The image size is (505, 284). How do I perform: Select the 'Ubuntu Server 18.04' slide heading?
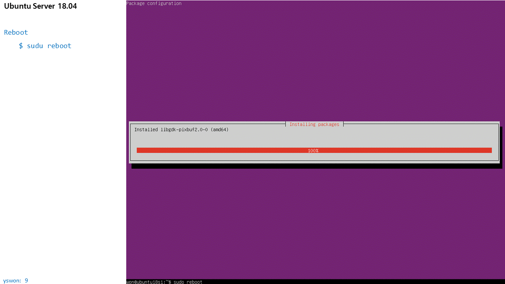(40, 6)
